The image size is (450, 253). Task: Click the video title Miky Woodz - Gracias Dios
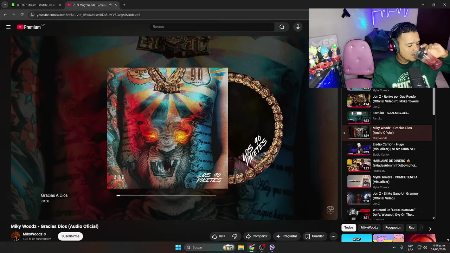tap(54, 226)
